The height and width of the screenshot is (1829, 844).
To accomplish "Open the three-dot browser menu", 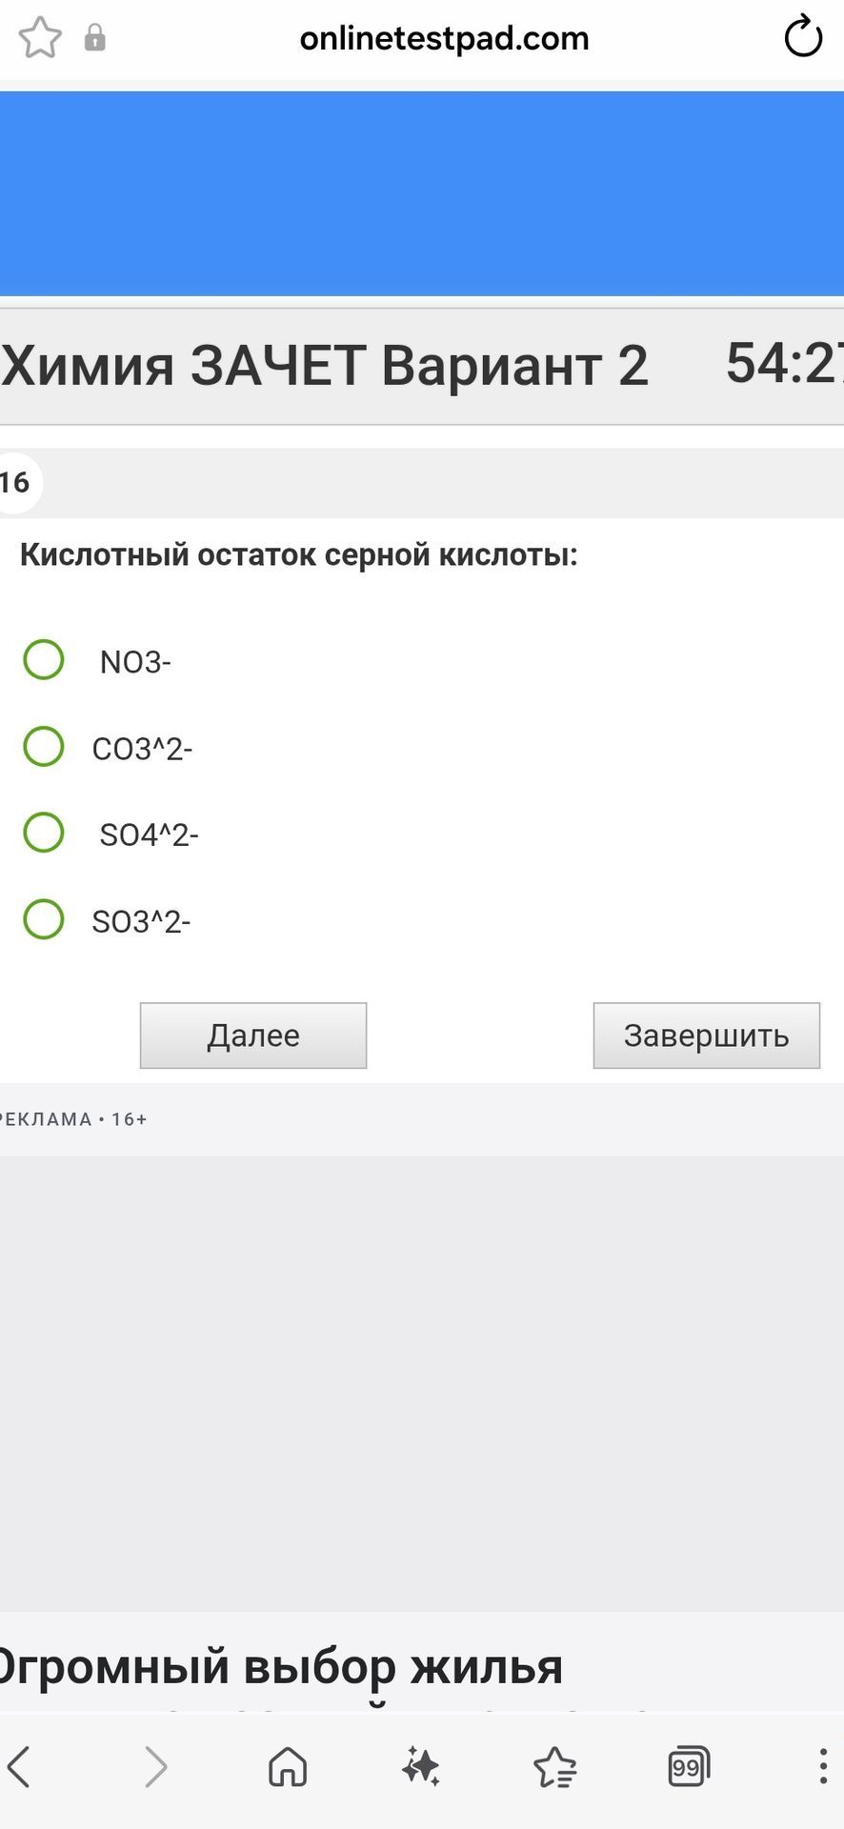I will 823,1766.
